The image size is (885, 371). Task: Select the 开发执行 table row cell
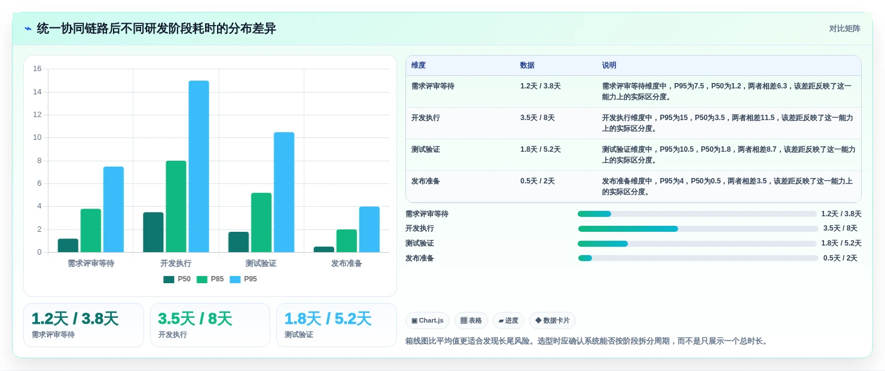pos(460,123)
